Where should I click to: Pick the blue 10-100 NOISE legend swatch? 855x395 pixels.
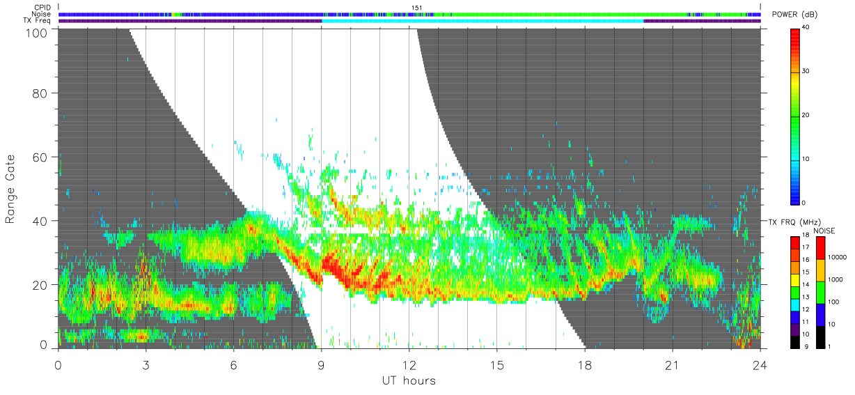tap(821, 314)
